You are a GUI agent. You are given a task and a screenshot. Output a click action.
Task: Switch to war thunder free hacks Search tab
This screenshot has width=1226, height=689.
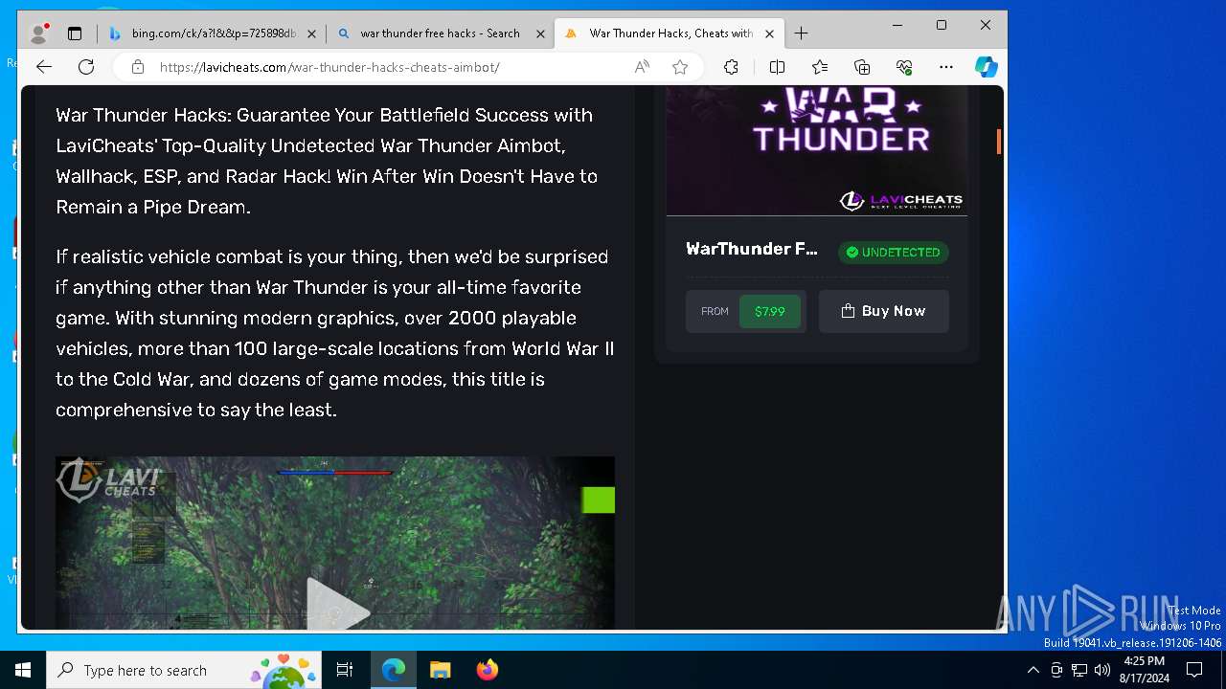click(440, 33)
